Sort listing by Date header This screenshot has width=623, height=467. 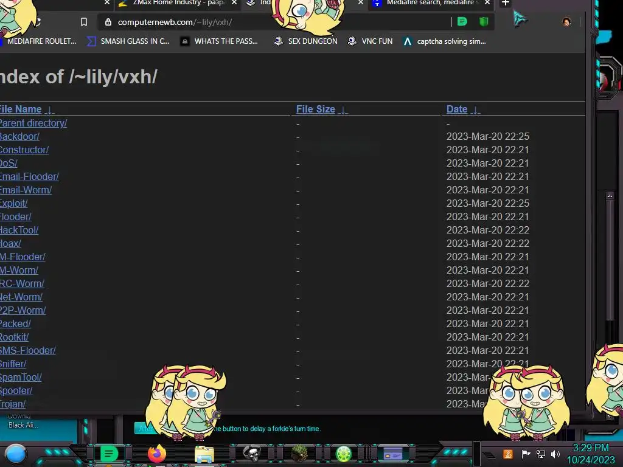click(463, 109)
